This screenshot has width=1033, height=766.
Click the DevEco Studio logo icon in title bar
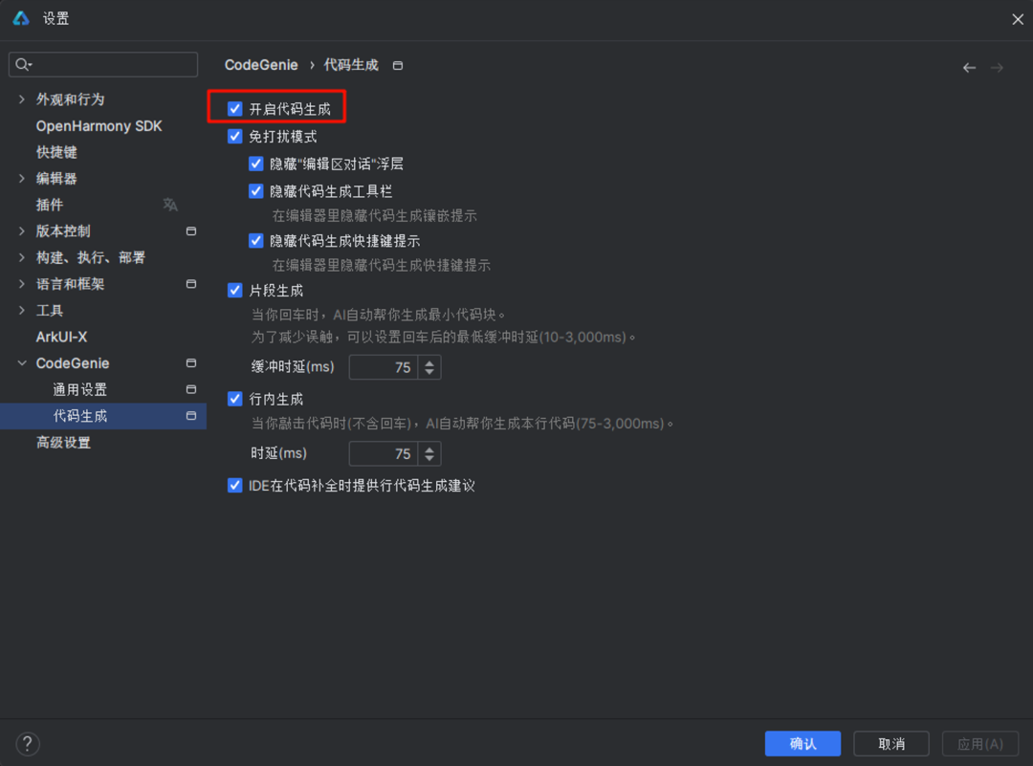[21, 18]
